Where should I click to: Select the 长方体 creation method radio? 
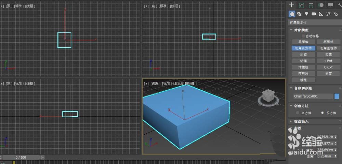coord(323,113)
